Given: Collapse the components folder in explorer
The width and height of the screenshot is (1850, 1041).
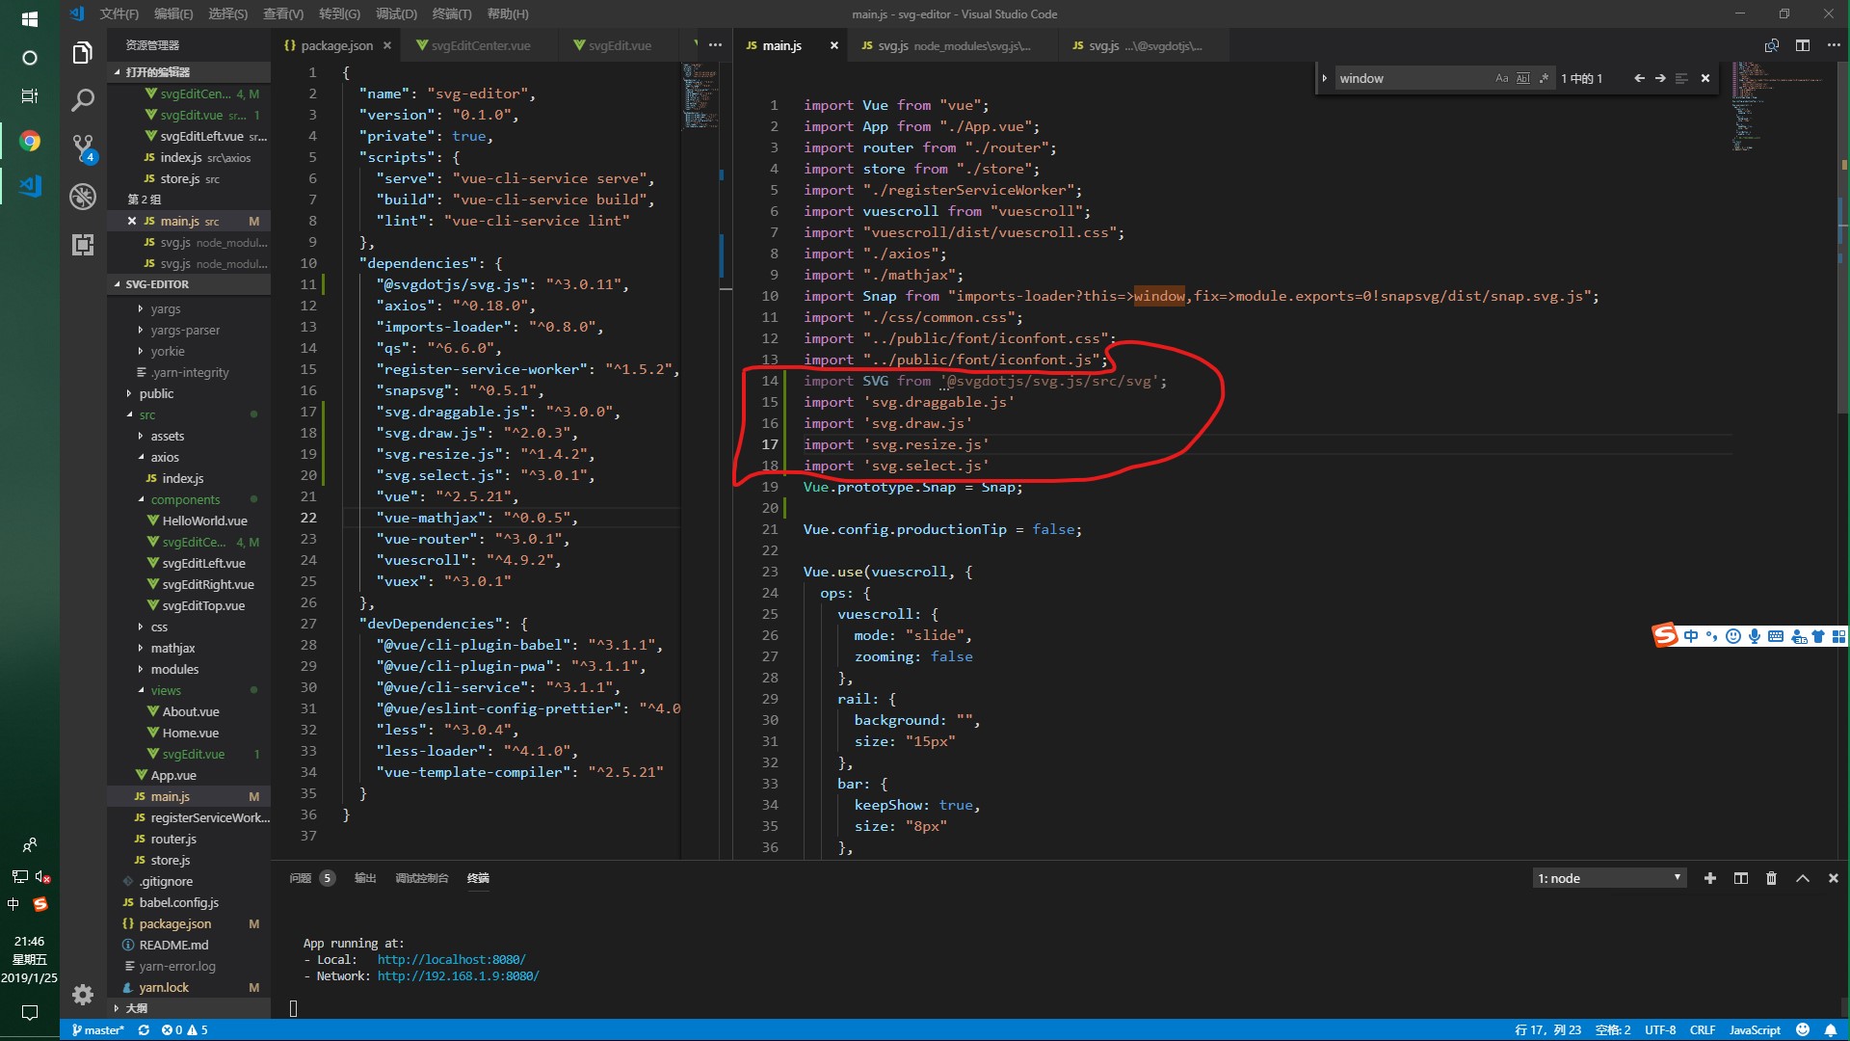Looking at the screenshot, I should [185, 499].
